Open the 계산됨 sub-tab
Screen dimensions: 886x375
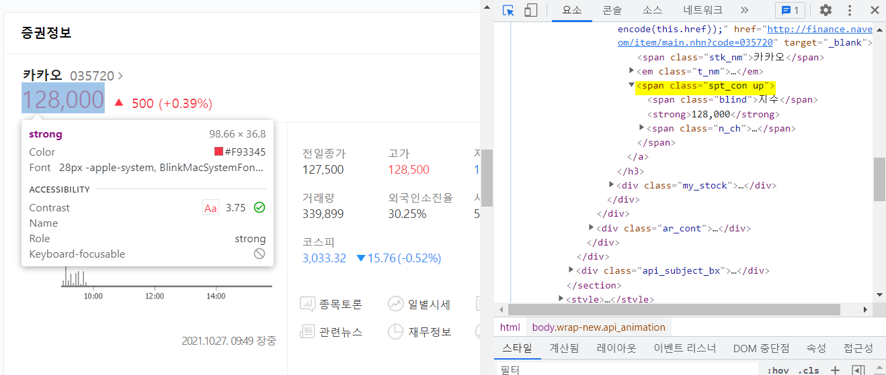point(564,348)
